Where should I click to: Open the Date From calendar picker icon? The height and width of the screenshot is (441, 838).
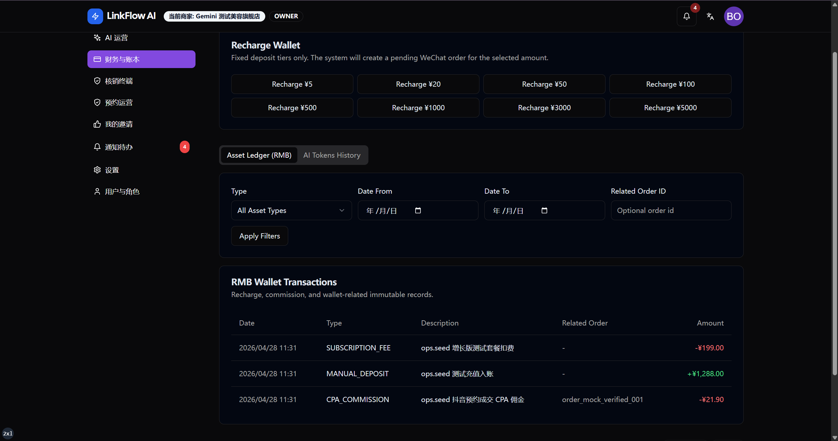coord(418,210)
